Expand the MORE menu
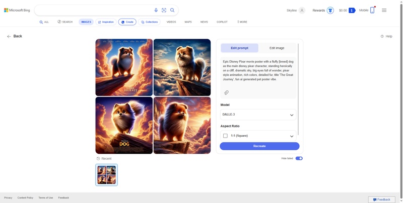 click(x=242, y=22)
